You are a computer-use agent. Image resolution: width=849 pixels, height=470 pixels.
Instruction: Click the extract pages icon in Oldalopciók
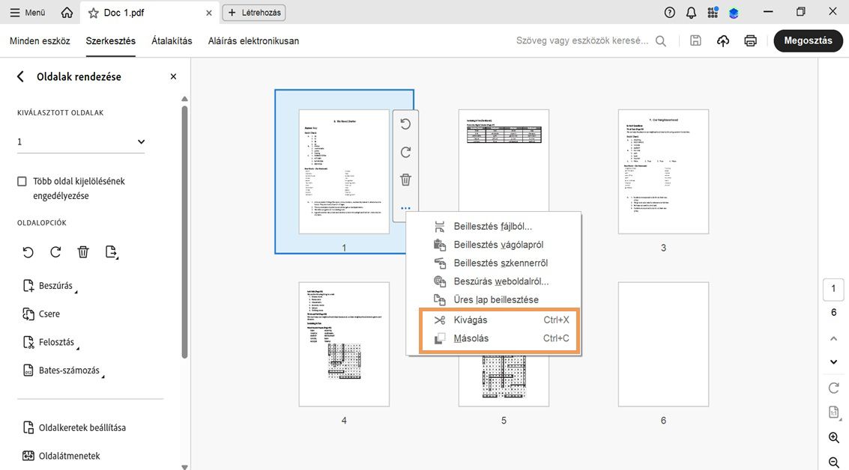tap(112, 252)
